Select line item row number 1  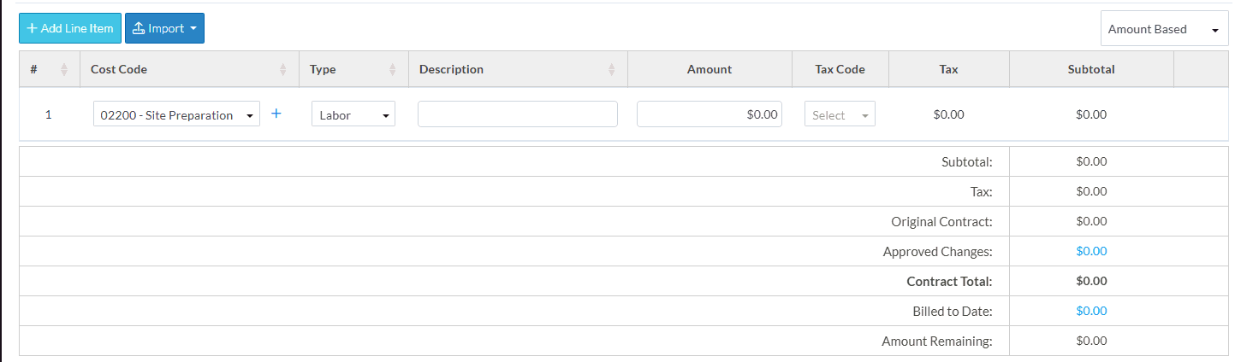(x=48, y=114)
